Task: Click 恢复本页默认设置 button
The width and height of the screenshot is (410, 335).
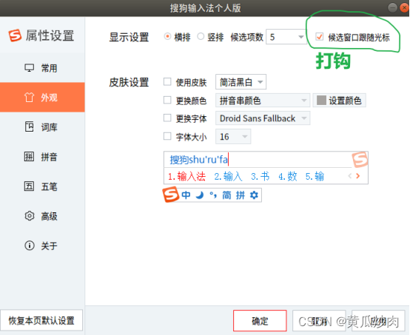Action: coord(41,320)
